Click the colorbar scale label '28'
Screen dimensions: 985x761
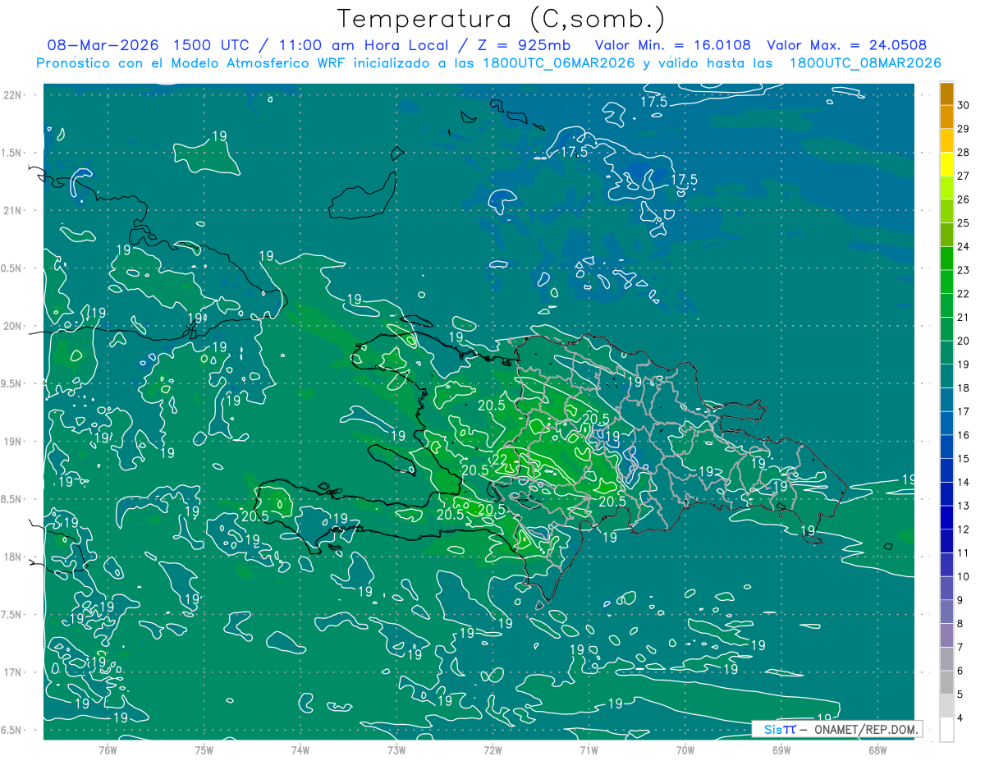point(963,153)
